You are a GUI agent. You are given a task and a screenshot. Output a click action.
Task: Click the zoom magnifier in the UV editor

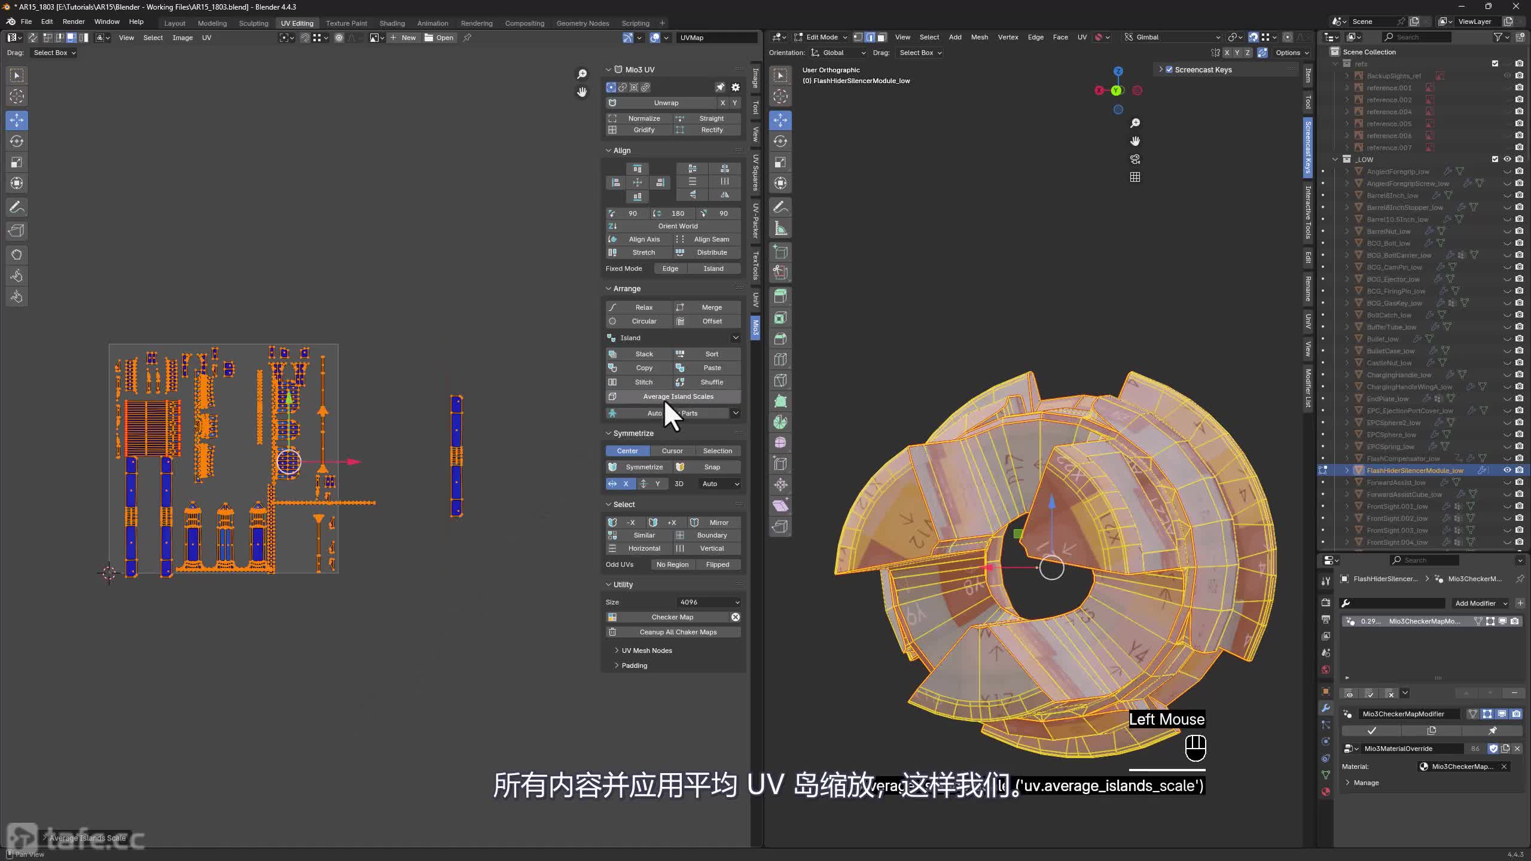pos(582,74)
